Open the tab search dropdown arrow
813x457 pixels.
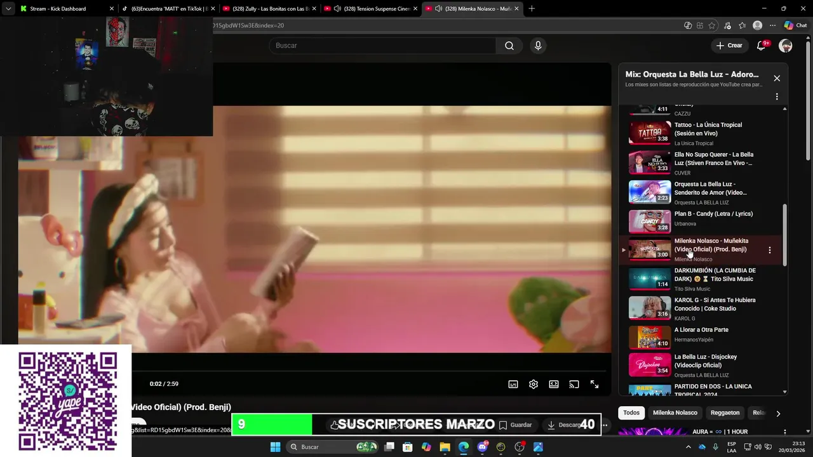pyautogui.click(x=8, y=8)
